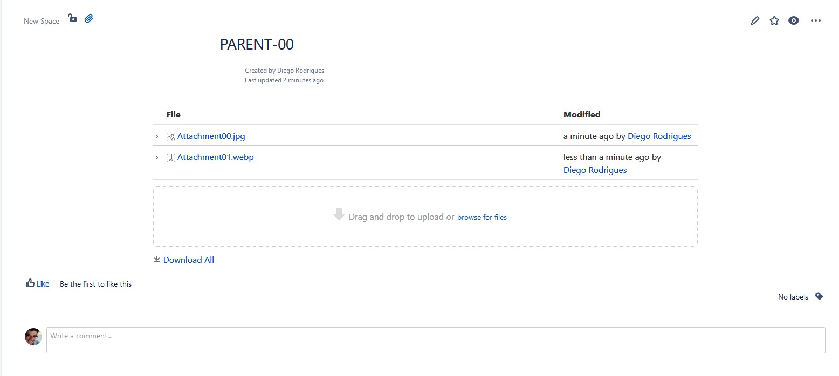
Task: Click the commenter avatar thumbnail
Action: coord(33,336)
